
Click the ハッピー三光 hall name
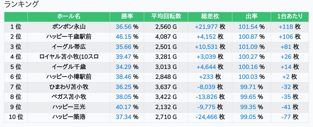click(x=69, y=107)
